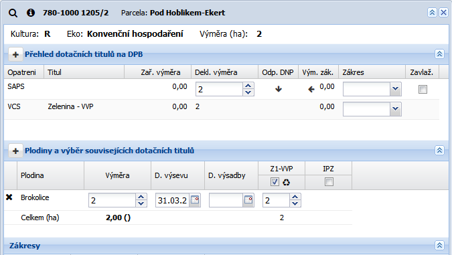The height and width of the screenshot is (255, 452).
Task: Add a new subsidy title with plus button
Action: click(15, 54)
